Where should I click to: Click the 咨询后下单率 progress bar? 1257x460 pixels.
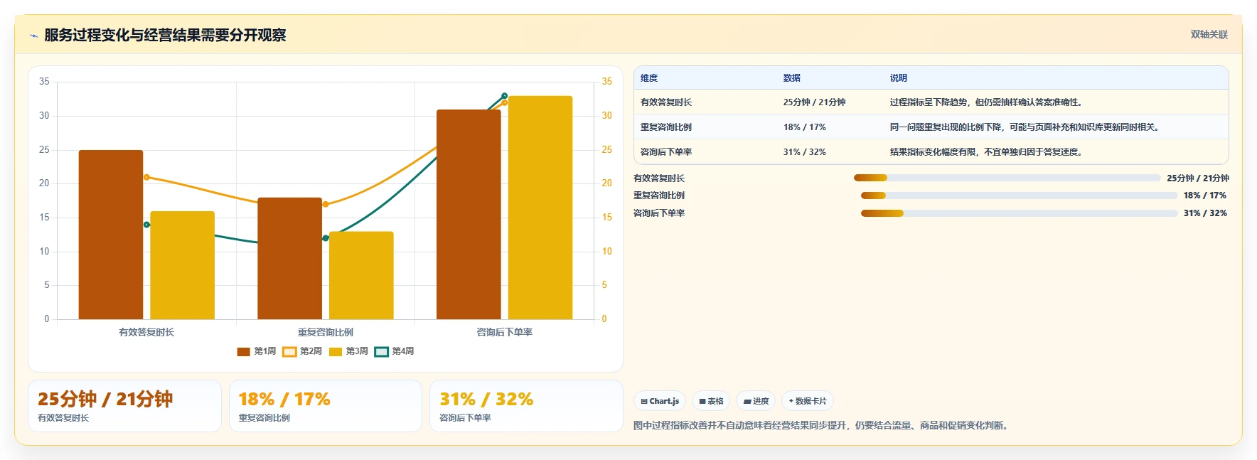[1019, 213]
